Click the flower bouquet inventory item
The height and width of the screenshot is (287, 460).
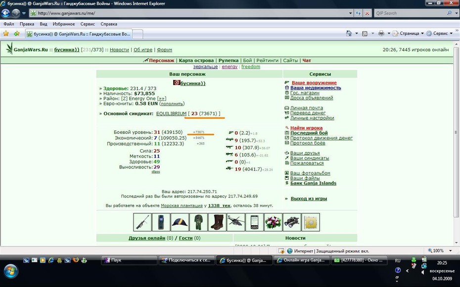point(274,222)
